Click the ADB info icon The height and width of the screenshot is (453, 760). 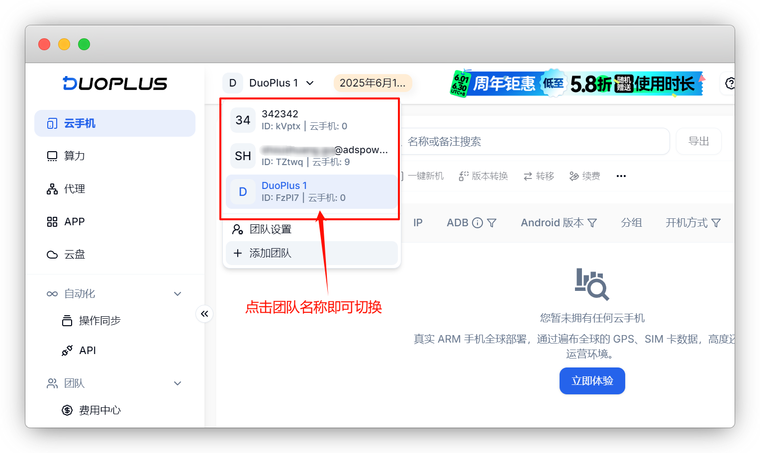click(x=477, y=223)
